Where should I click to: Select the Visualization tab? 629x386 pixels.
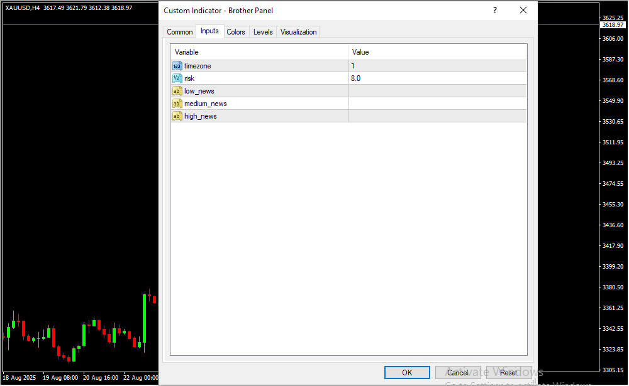(299, 32)
